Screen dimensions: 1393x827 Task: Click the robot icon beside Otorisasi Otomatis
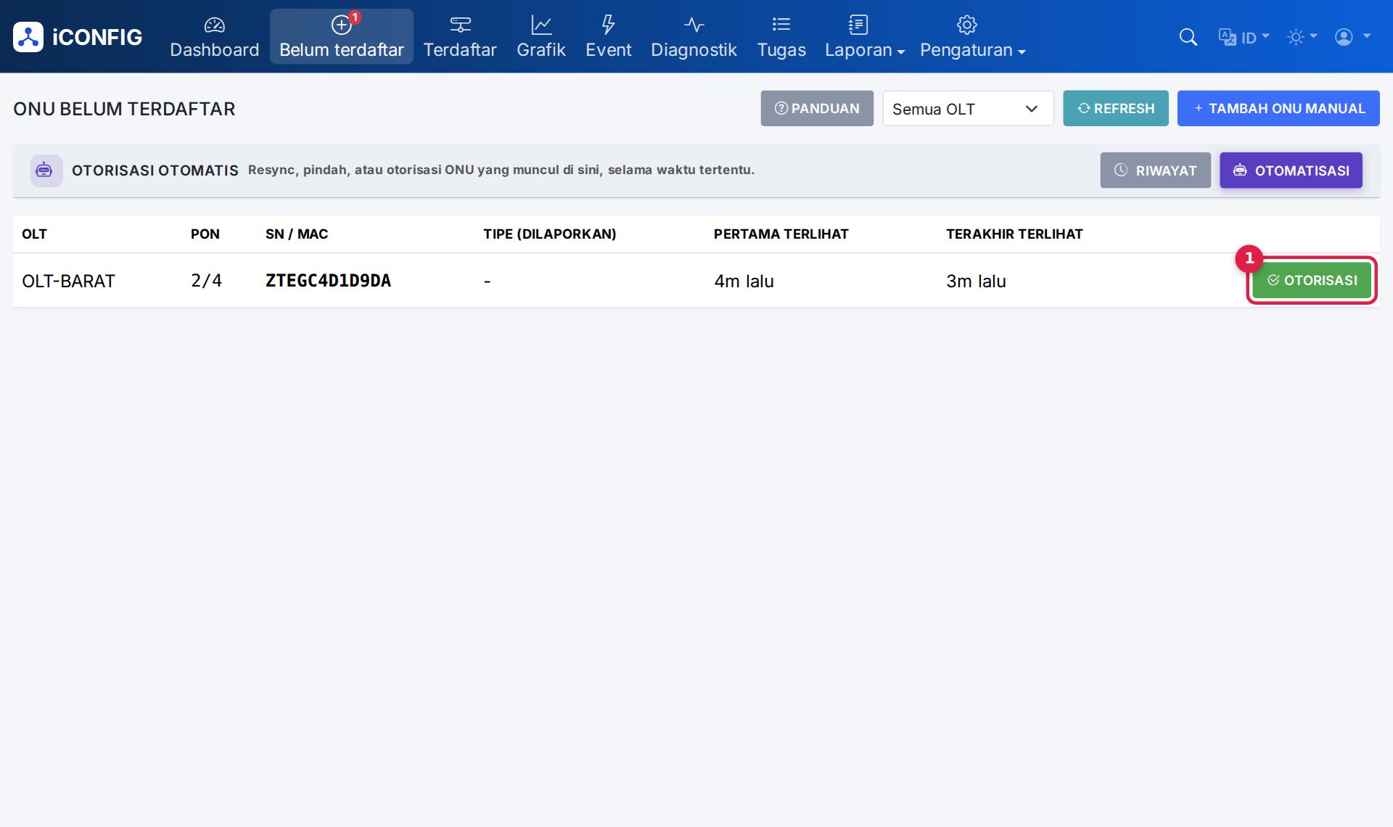click(x=45, y=170)
